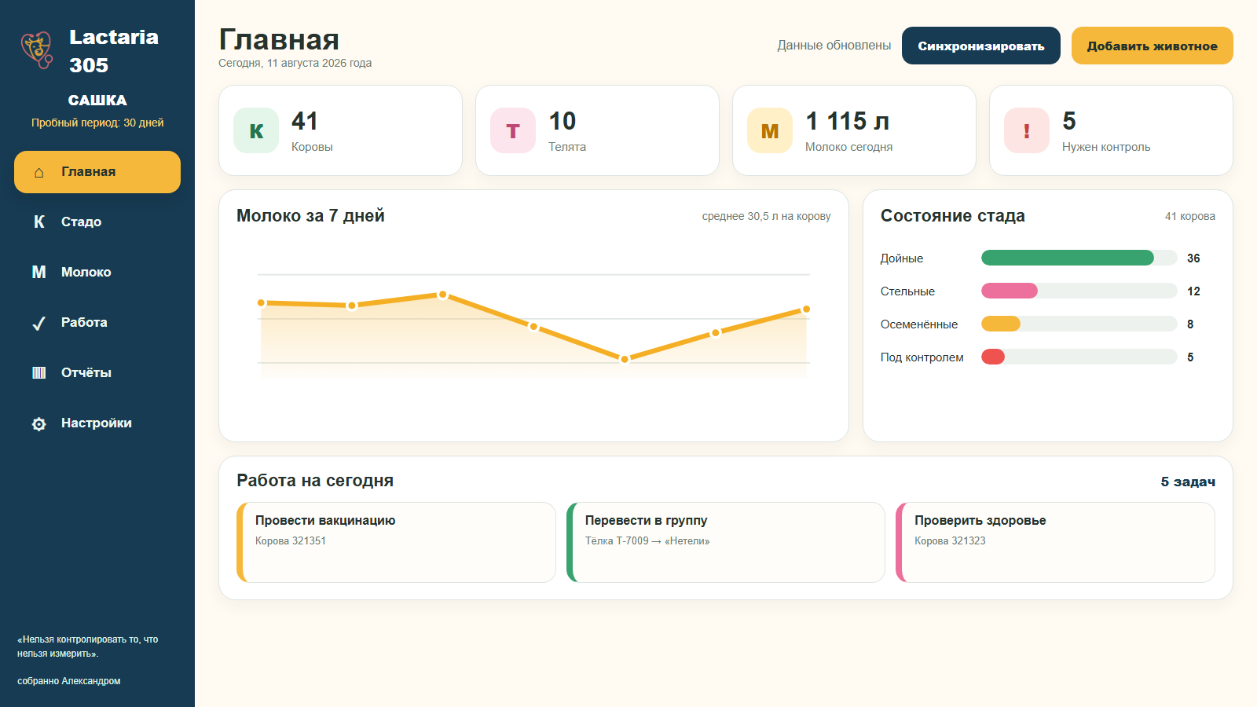Click the К icon beside Стадо
Screen dimensions: 1257x707
point(38,222)
